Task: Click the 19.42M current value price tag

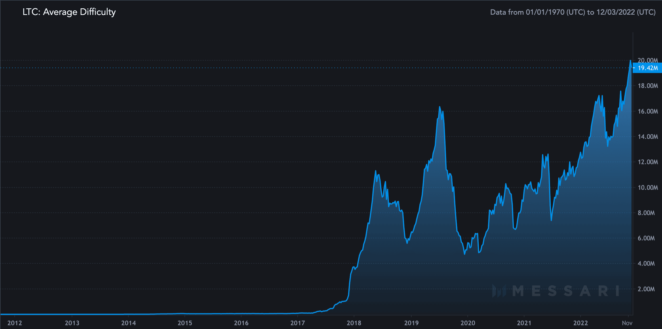Action: click(648, 68)
